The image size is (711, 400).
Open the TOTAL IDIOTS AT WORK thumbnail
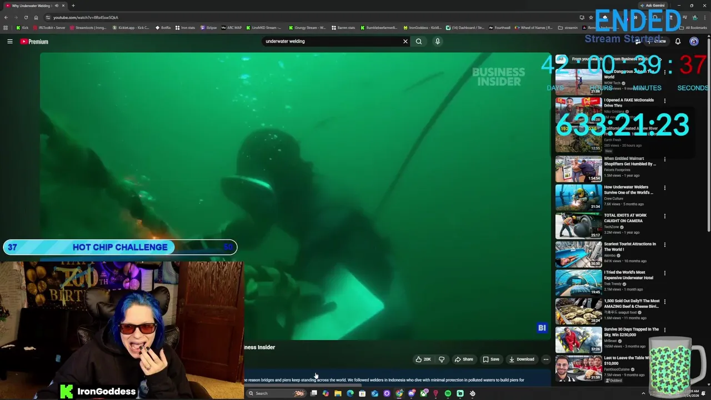[578, 226]
